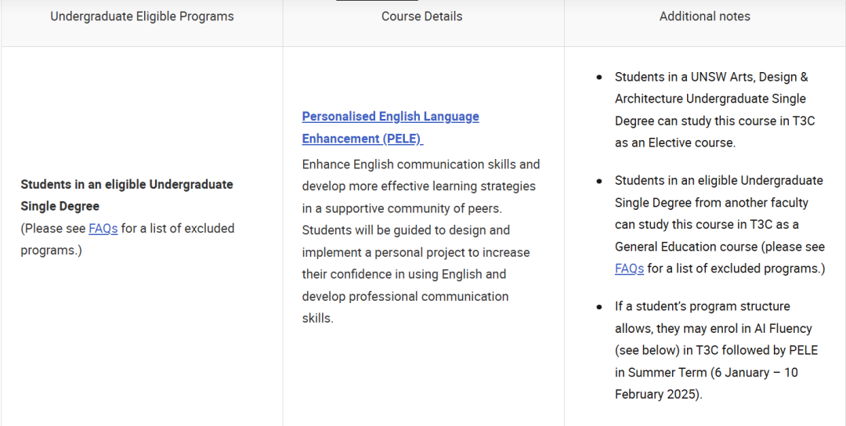This screenshot has height=426, width=846.
Task: Click the "develop professional communication" text
Action: point(405,297)
